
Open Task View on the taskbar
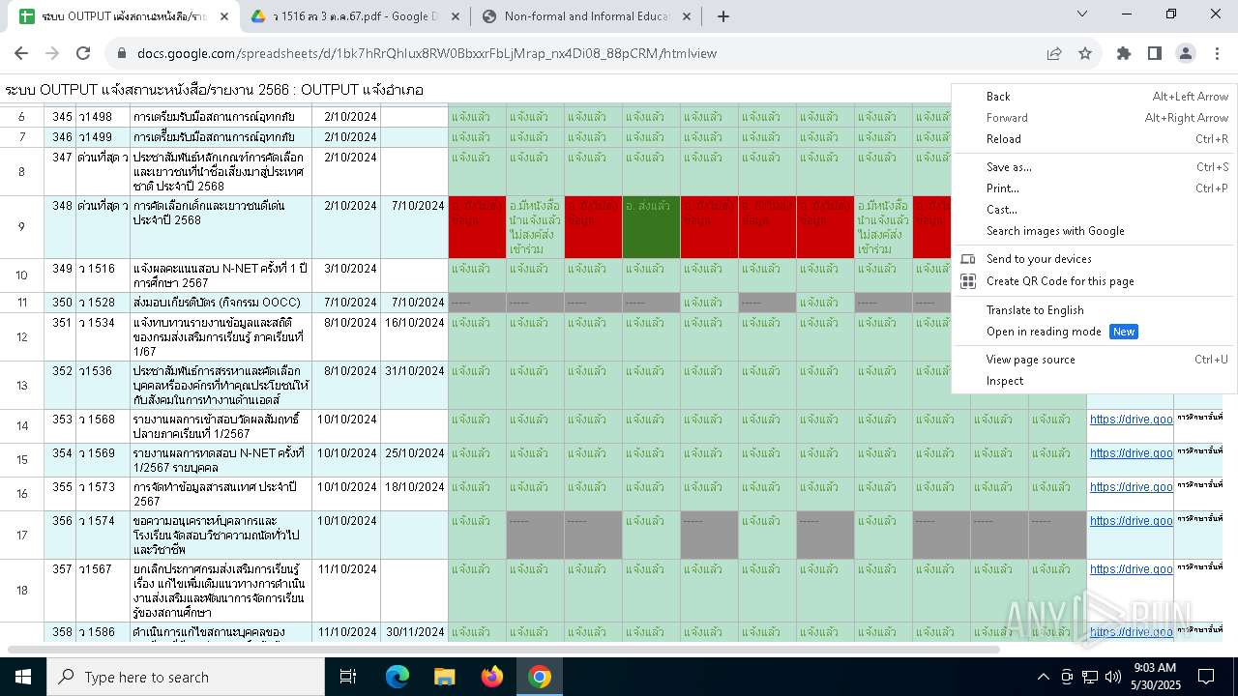pyautogui.click(x=348, y=677)
